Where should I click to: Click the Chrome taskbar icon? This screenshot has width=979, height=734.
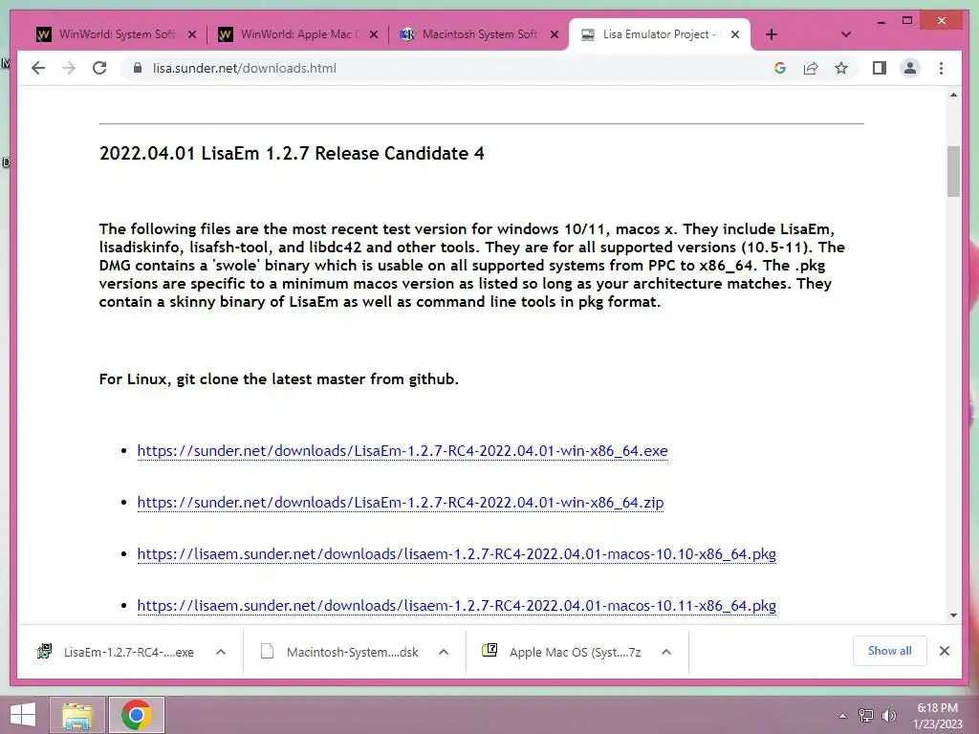137,715
